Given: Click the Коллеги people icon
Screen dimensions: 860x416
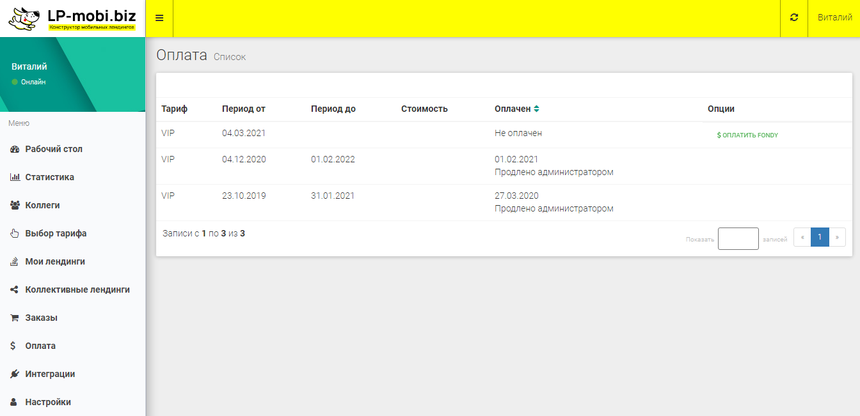Looking at the screenshot, I should pyautogui.click(x=15, y=206).
